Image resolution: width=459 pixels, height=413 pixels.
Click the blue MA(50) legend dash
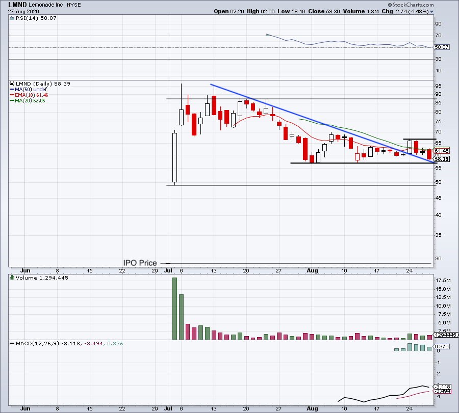click(12, 90)
